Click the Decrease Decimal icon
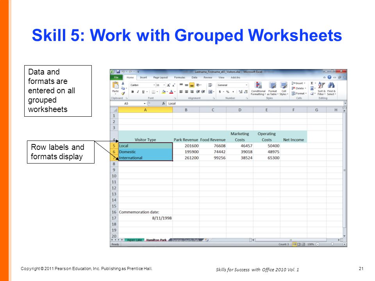Viewport: 375px width, 281px height. click(x=246, y=92)
